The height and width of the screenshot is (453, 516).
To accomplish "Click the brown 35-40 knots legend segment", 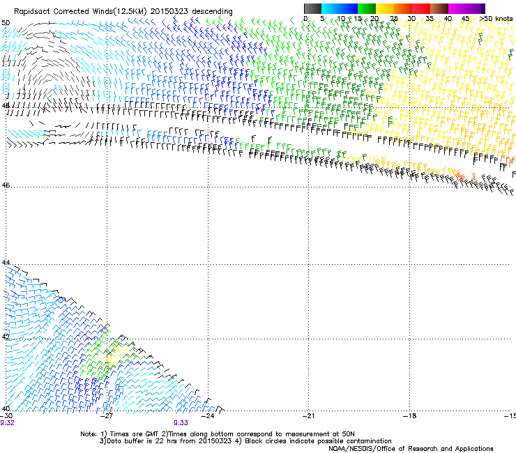I will [439, 8].
